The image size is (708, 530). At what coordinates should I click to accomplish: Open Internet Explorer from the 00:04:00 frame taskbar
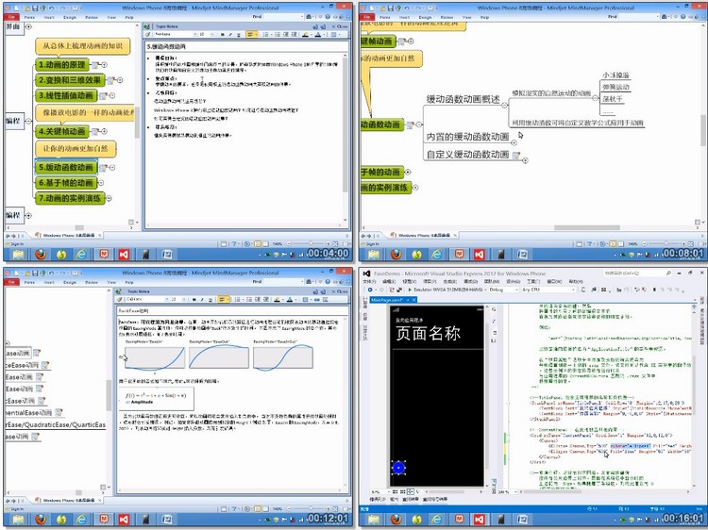81,255
